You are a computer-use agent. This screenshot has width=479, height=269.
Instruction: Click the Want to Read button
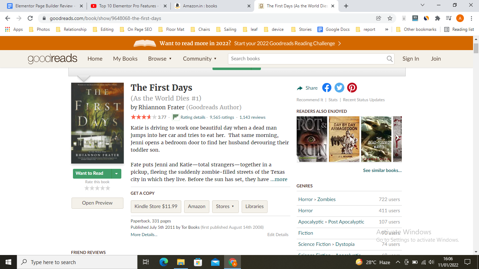click(92, 173)
